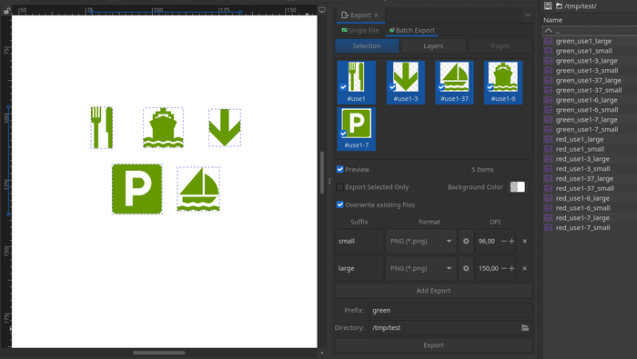Disable Overwrite existing files checkbox
Image resolution: width=637 pixels, height=359 pixels.
tap(340, 204)
